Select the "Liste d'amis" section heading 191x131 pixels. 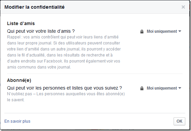(21, 23)
